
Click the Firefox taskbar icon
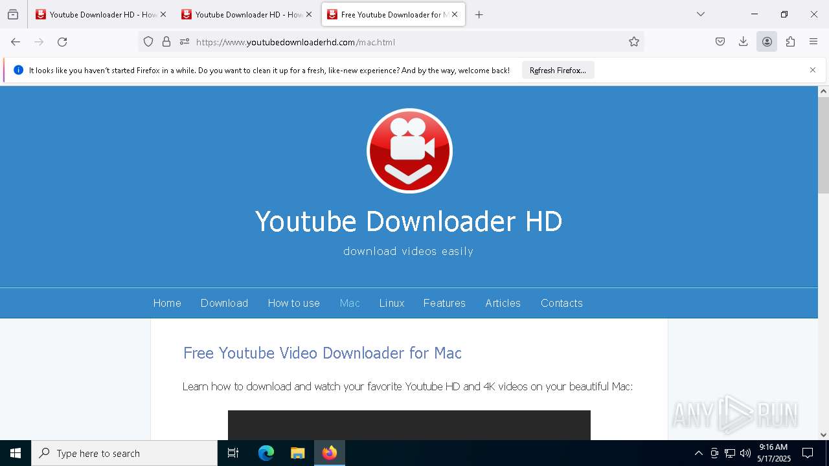(330, 453)
